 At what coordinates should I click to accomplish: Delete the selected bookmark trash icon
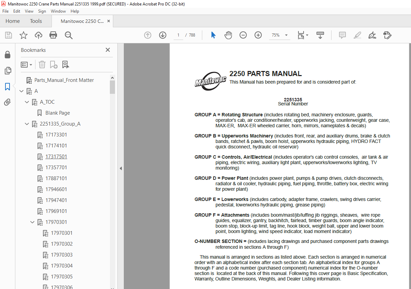coord(42,64)
